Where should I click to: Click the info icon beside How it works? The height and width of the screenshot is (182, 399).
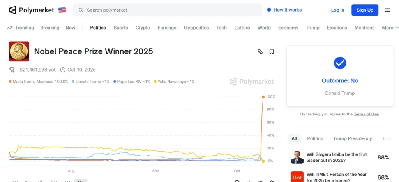(269, 10)
